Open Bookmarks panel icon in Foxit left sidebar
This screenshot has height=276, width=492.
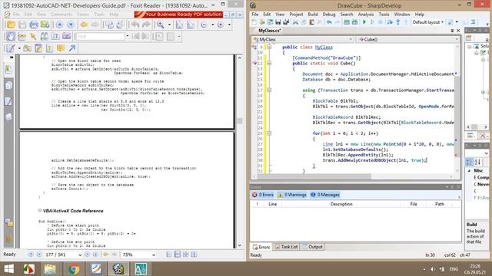8,69
